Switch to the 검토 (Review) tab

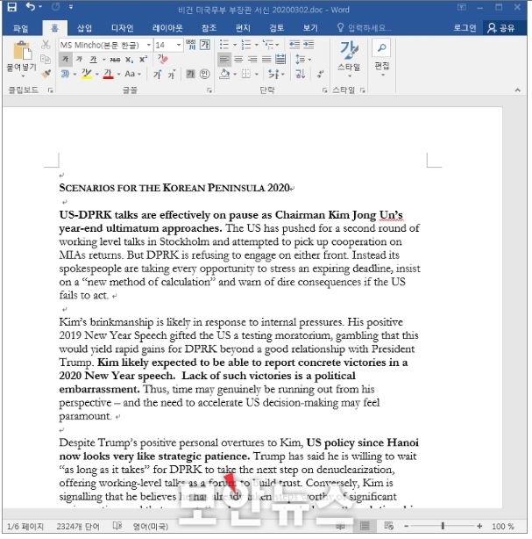click(277, 28)
